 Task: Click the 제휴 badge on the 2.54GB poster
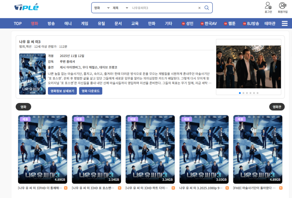tap(79, 119)
